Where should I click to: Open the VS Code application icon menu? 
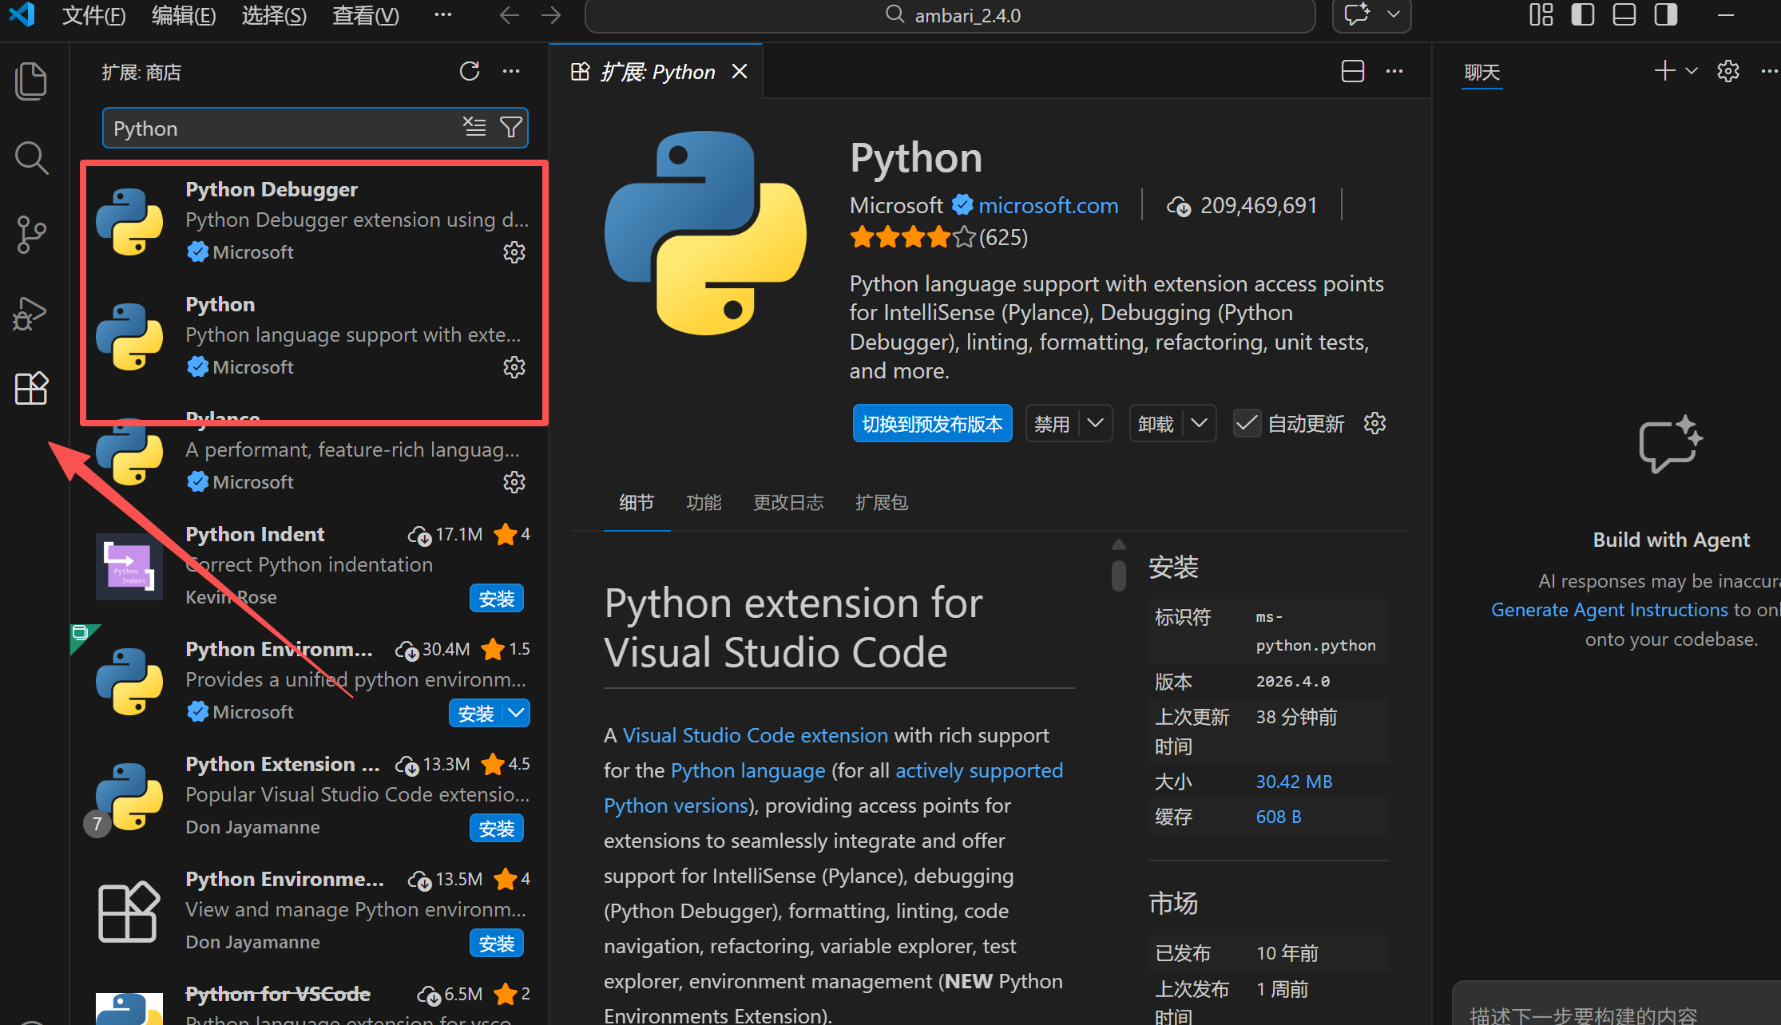(22, 14)
